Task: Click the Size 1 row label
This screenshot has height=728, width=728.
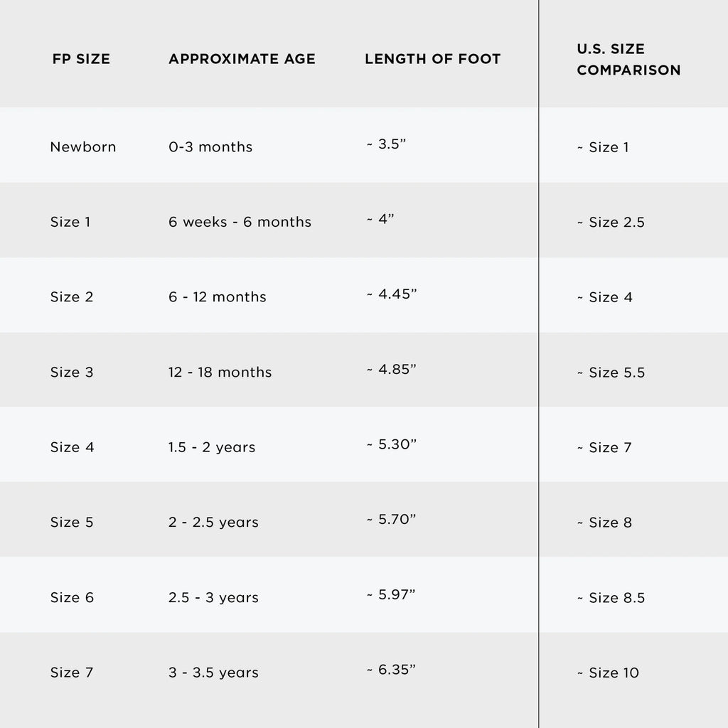Action: (70, 222)
